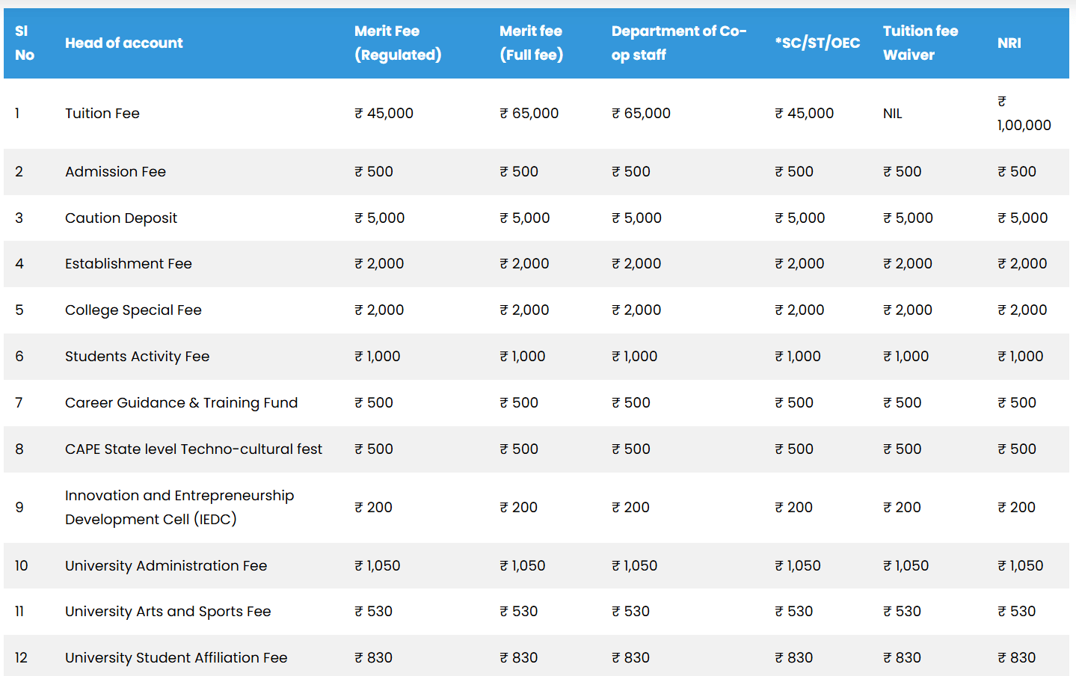Viewport: 1076px width, 676px height.
Task: Select the 'Tuition Fee' row label
Action: point(102,114)
